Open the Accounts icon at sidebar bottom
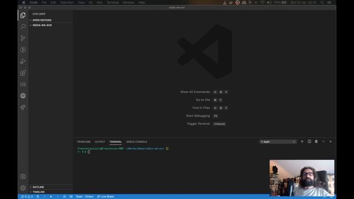The width and height of the screenshot is (354, 199). [x=23, y=176]
